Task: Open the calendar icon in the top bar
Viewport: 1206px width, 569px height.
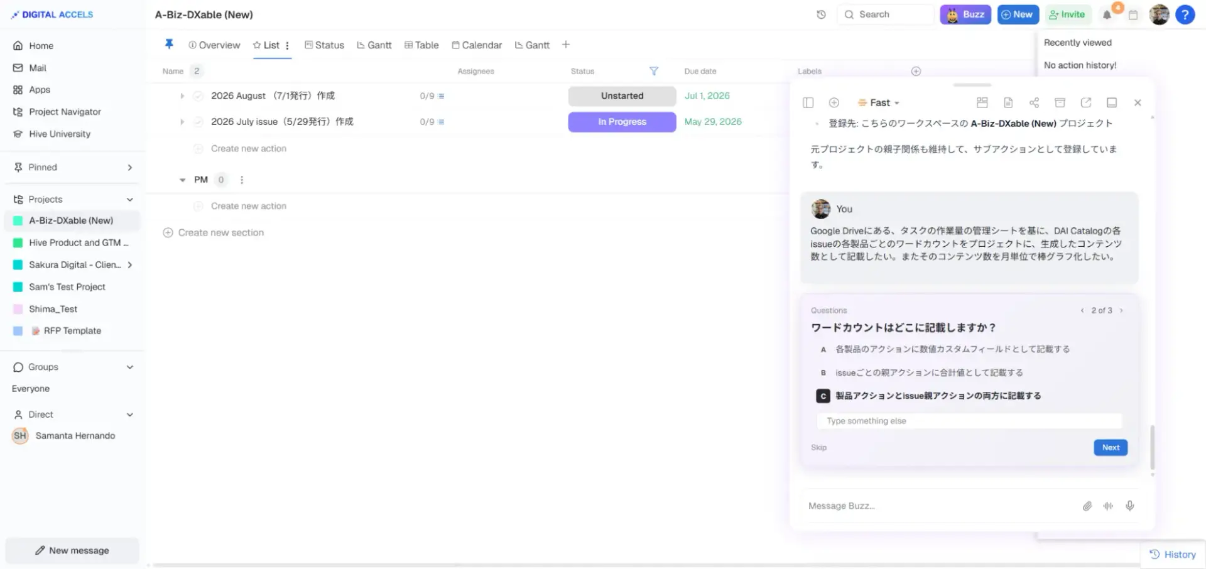Action: [1133, 14]
